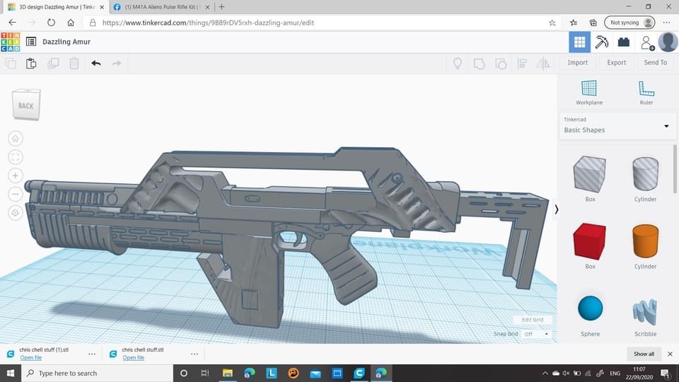Image resolution: width=679 pixels, height=382 pixels.
Task: Click the Paste clipboard icon
Action: click(x=31, y=63)
